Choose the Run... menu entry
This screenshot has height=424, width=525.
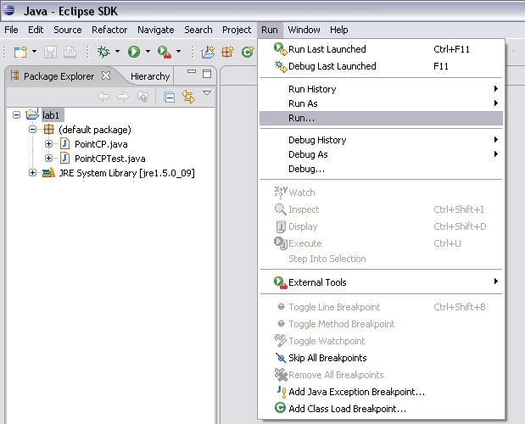[x=381, y=118]
